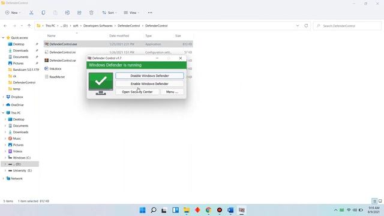Expand the address bar history dropdown
The image size is (384, 216).
click(x=298, y=26)
